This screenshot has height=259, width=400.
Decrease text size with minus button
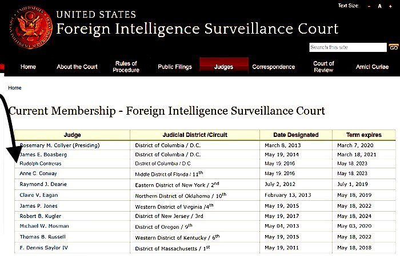click(x=369, y=6)
